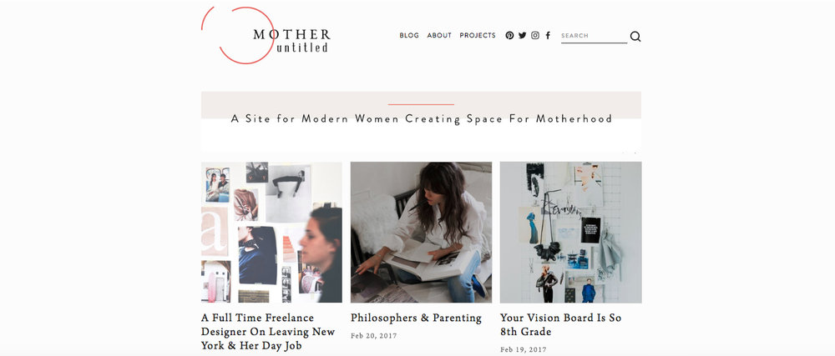Open the Blog menu item

click(409, 36)
